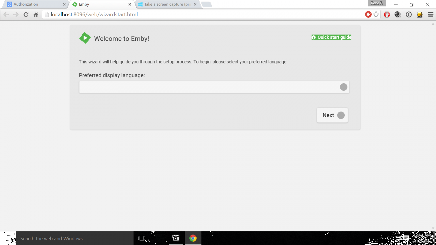Viewport: 436px width, 245px height.
Task: Open the Action Center notifications icon
Action: [406, 238]
